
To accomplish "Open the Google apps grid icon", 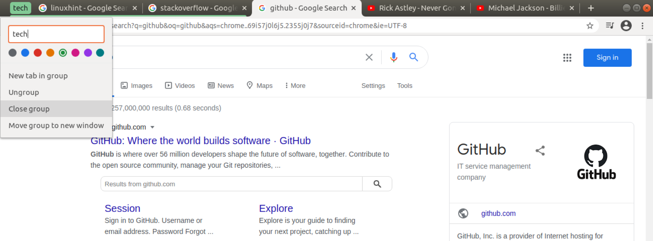I will (x=567, y=58).
